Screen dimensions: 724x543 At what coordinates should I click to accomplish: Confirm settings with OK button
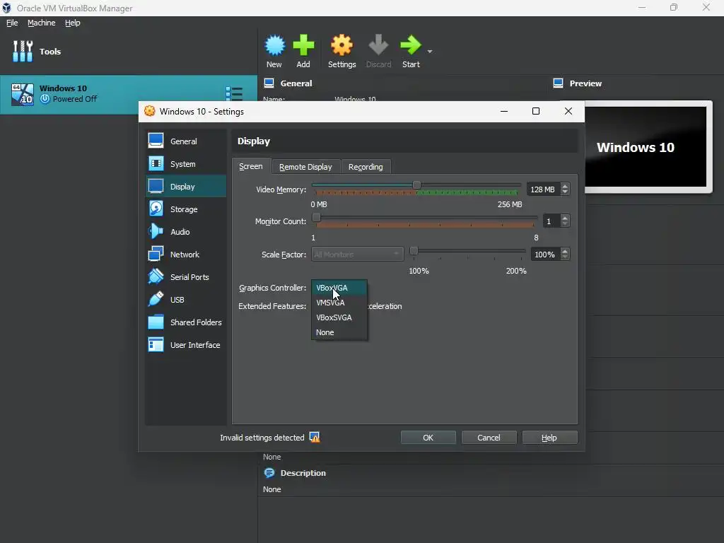point(428,437)
